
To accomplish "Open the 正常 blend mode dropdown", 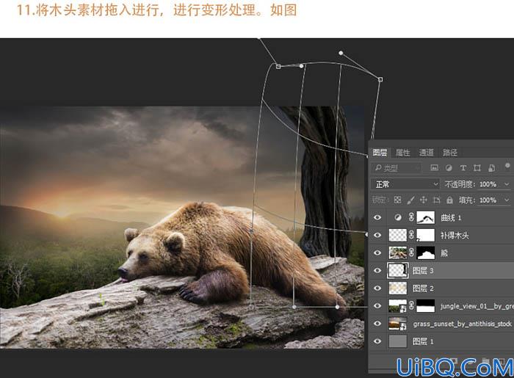I will (405, 184).
